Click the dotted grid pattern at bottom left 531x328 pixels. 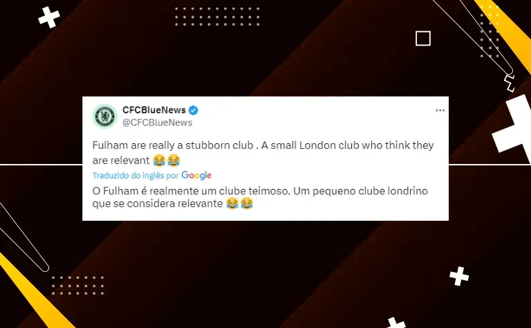click(77, 285)
